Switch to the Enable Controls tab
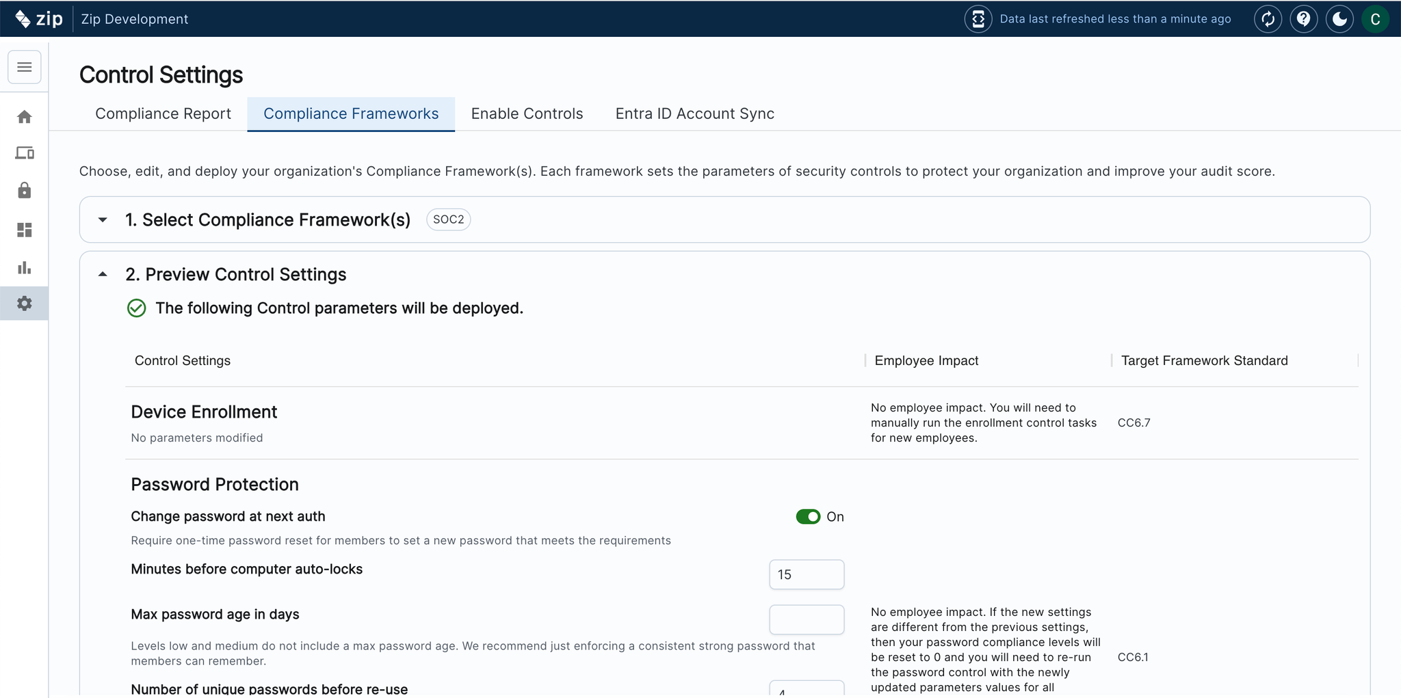Viewport: 1401px width, 698px height. (x=527, y=113)
